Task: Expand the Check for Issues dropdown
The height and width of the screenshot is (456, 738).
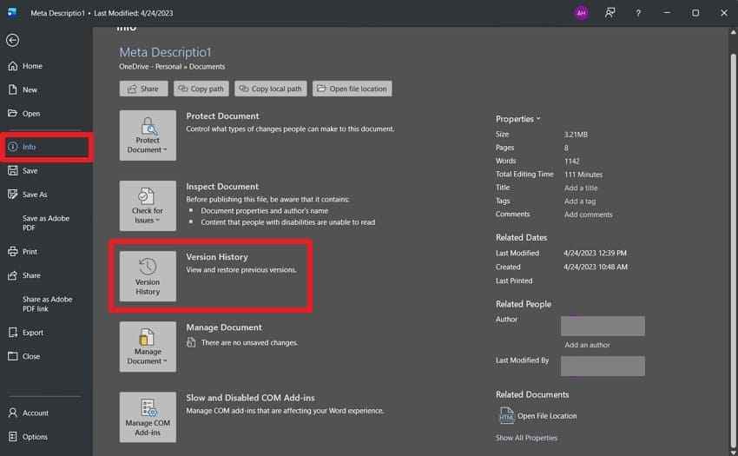Action: pyautogui.click(x=148, y=206)
